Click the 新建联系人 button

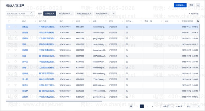click(180, 5)
